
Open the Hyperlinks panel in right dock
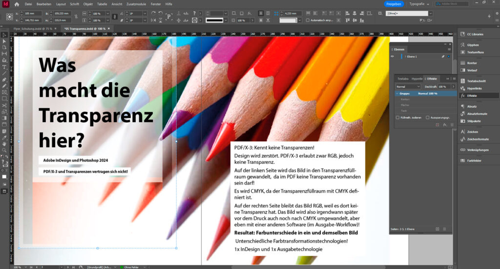pyautogui.click(x=474, y=89)
